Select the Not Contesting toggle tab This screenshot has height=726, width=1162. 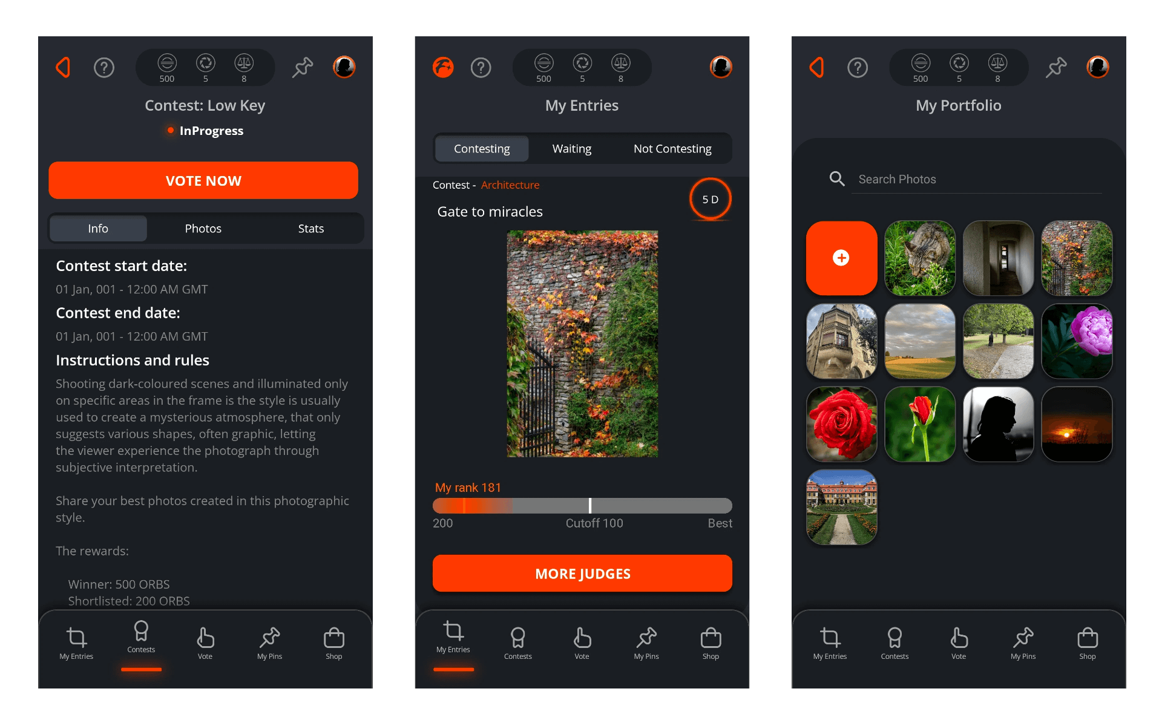tap(672, 148)
